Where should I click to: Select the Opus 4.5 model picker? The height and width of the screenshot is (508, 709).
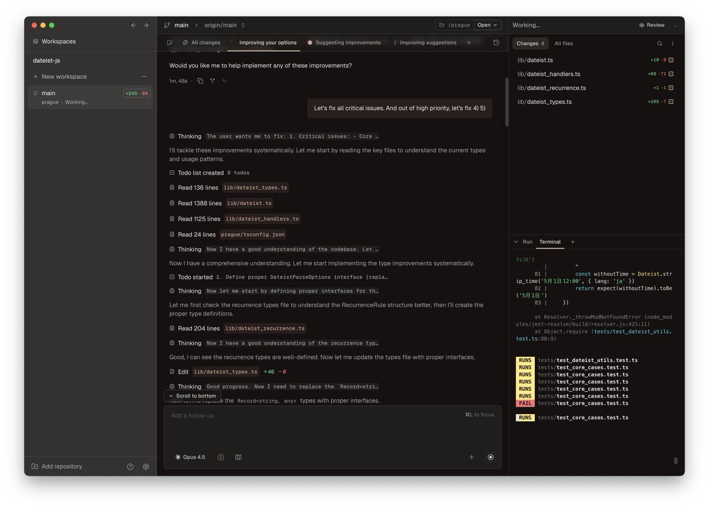(190, 457)
